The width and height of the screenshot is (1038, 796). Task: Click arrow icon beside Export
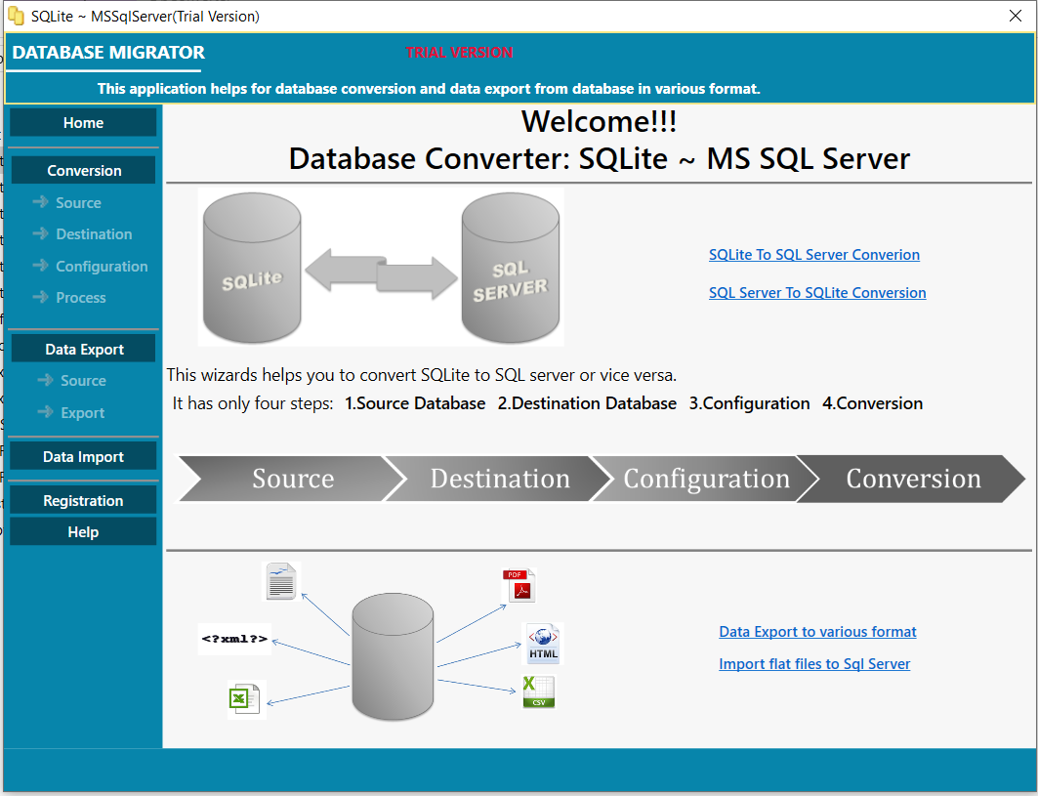45,411
